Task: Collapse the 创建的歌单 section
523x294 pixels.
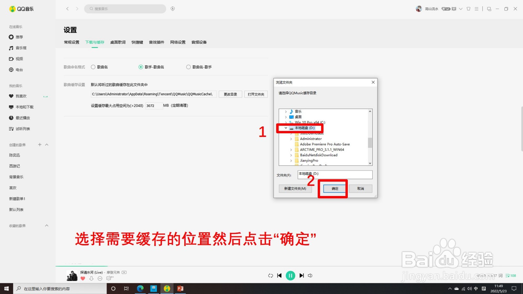Action: point(47,144)
